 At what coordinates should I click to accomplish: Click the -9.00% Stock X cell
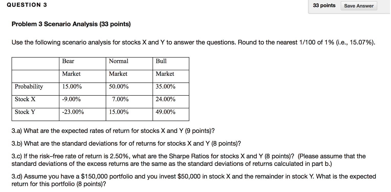click(71, 99)
